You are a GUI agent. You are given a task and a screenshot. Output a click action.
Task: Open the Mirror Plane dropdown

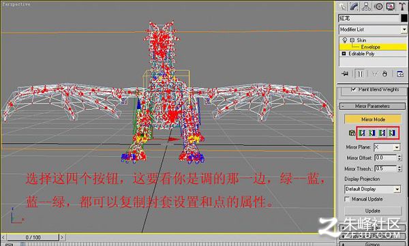point(387,147)
